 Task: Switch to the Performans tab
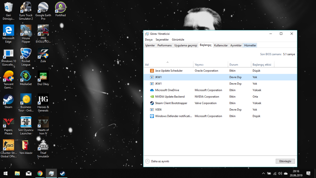pos(164,45)
